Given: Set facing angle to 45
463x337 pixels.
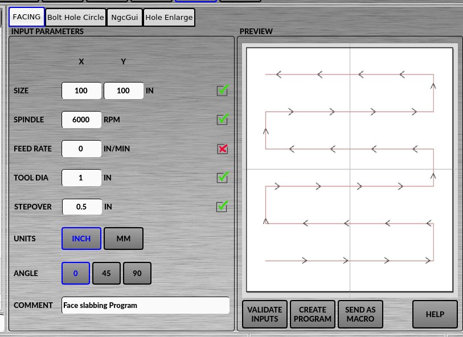Looking at the screenshot, I should pyautogui.click(x=106, y=273).
